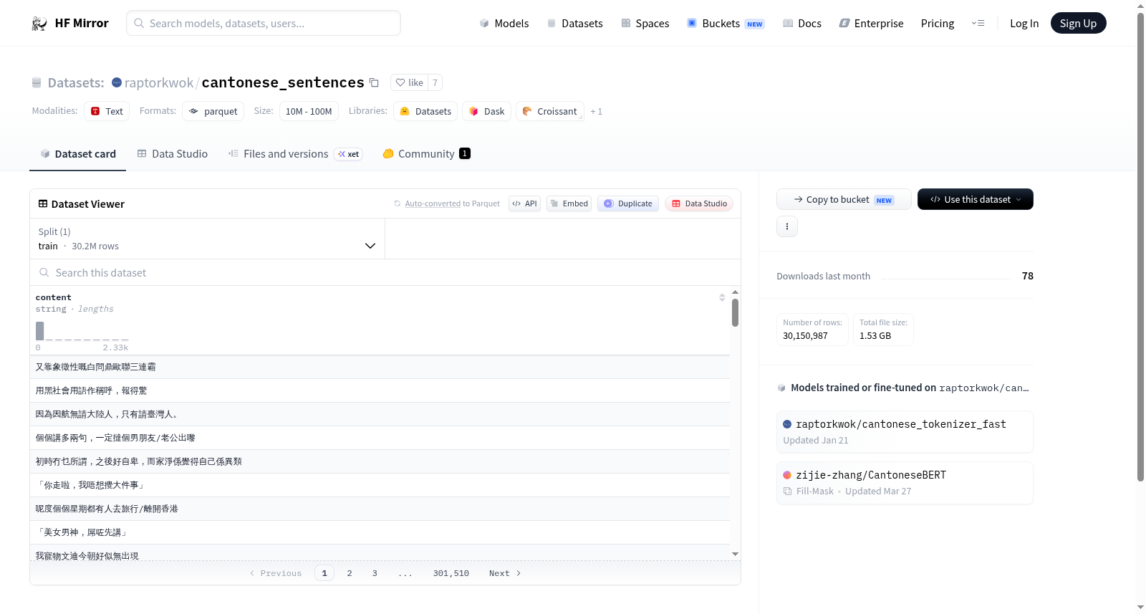Click the heart like icon button
The height and width of the screenshot is (614, 1146).
point(409,82)
